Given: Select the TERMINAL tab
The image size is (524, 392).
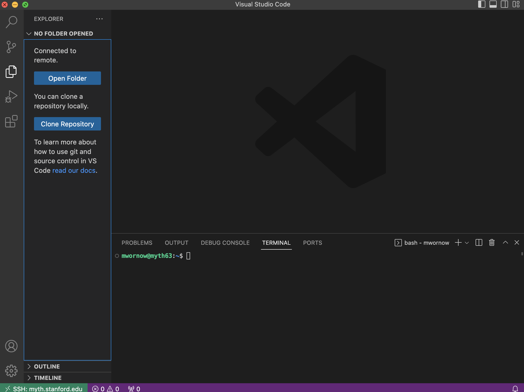Looking at the screenshot, I should click(276, 243).
